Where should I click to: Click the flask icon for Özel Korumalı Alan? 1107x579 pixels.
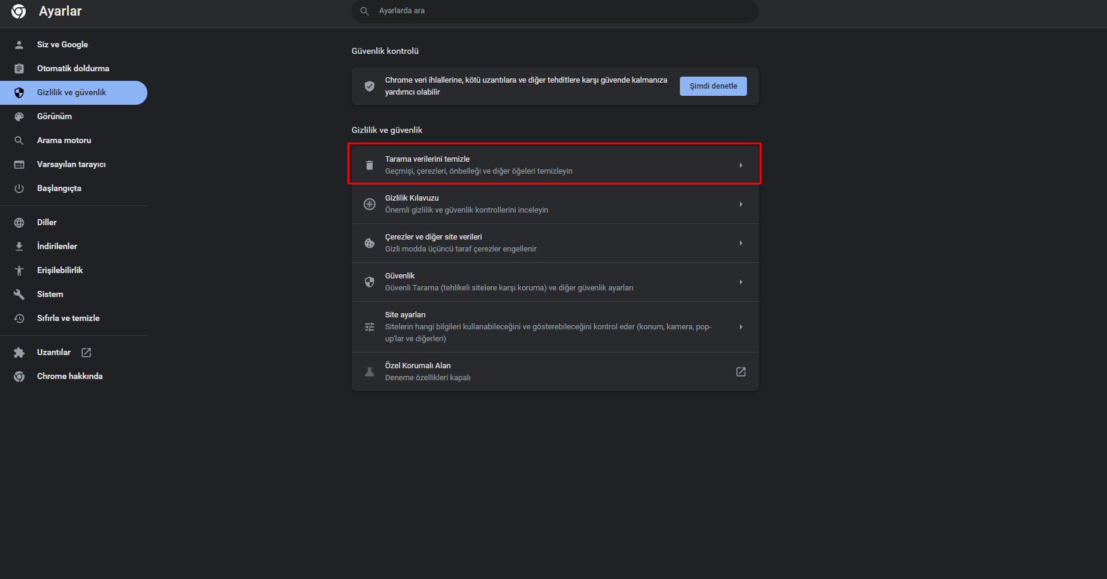click(370, 372)
